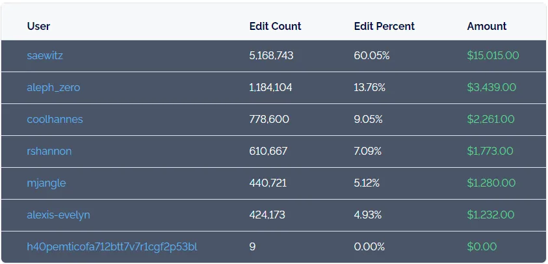Click the coolhannes user link
This screenshot has width=548, height=264.
[55, 119]
